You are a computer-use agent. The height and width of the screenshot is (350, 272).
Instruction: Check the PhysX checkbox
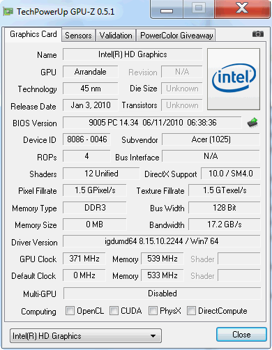[x=153, y=310]
